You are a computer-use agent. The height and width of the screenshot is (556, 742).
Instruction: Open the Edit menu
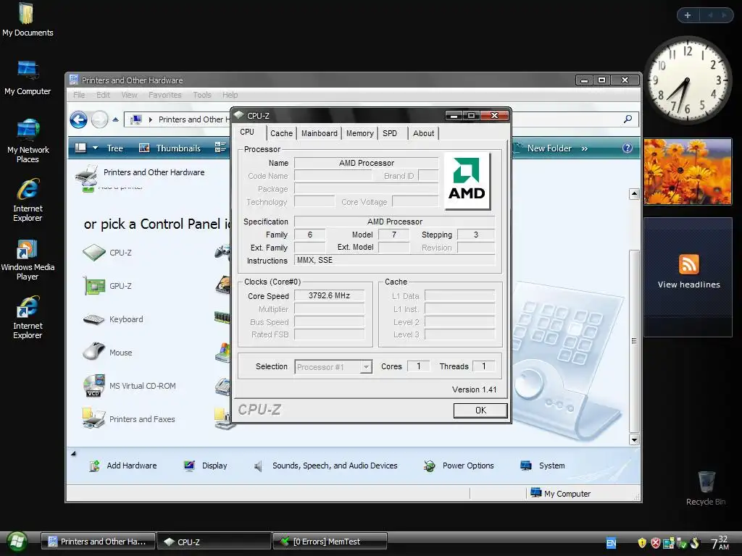(103, 95)
